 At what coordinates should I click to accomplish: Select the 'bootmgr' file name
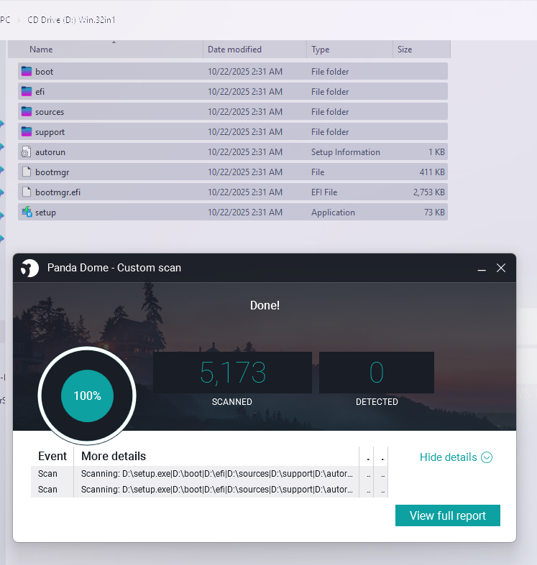coord(52,172)
